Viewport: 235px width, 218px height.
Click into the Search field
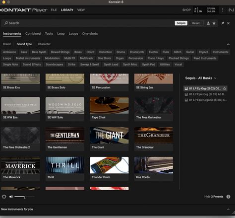click(88, 23)
